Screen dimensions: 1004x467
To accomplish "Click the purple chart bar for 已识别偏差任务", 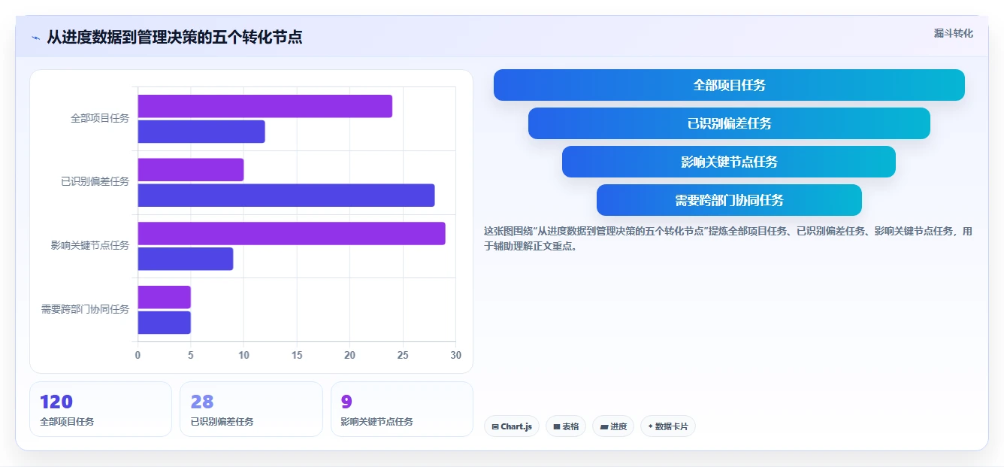I will pos(191,170).
